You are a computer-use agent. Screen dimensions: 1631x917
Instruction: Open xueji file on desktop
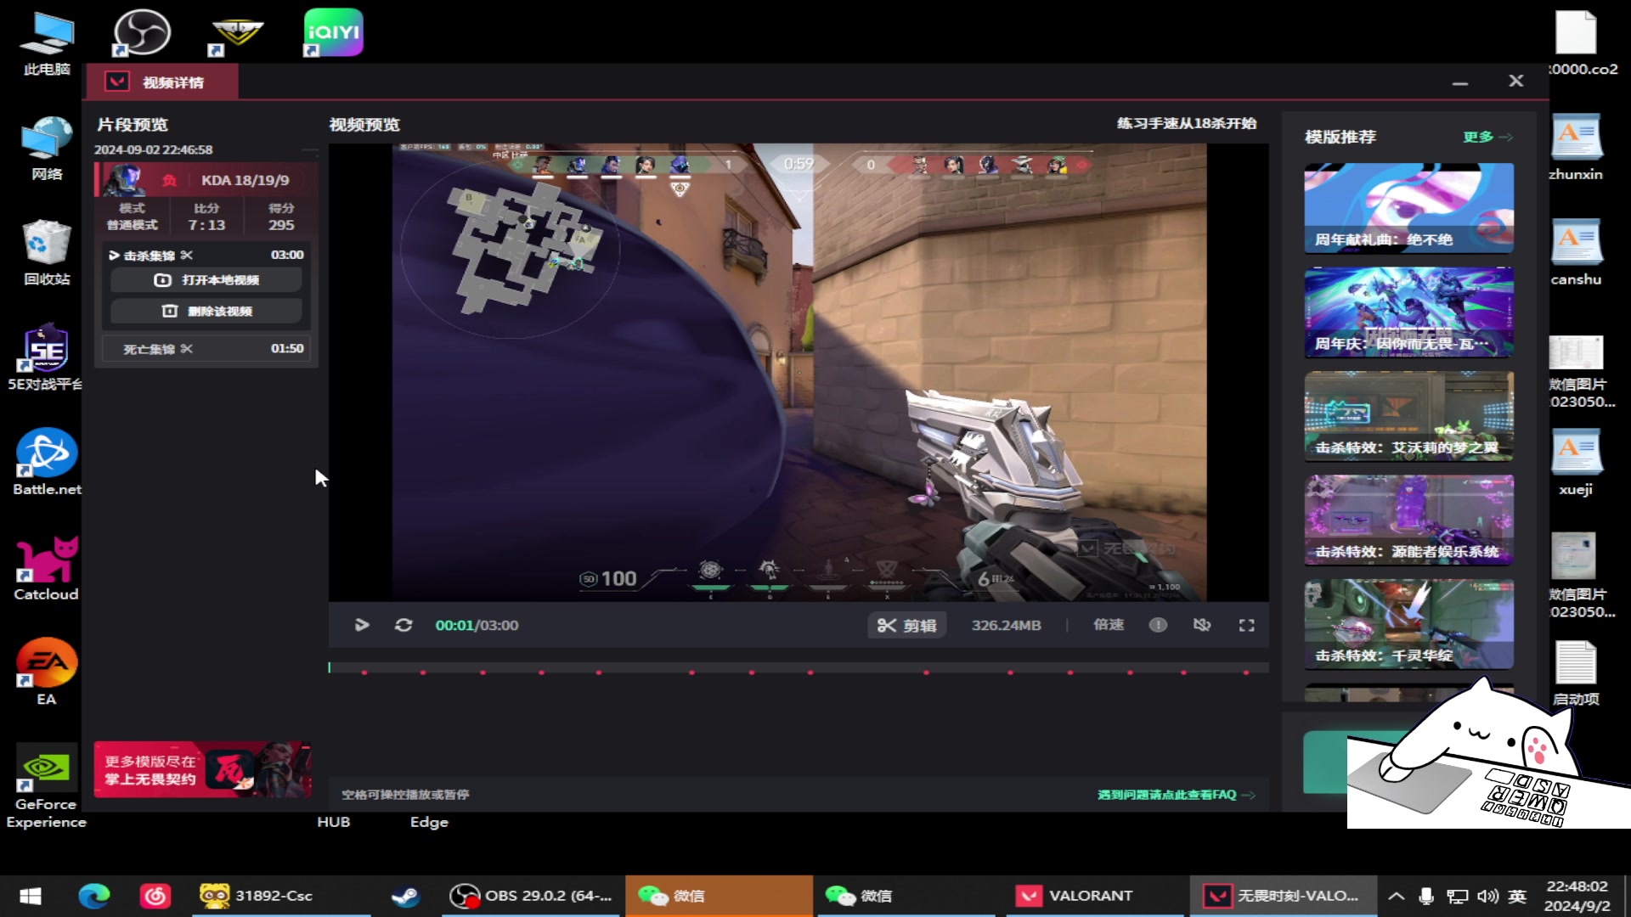(x=1576, y=463)
